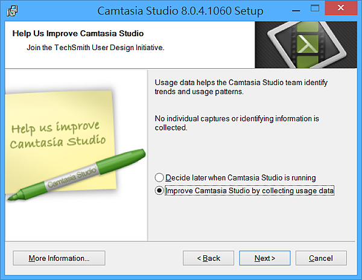
Task: Click the Camtasia Studio logo in the header
Action: tap(306, 45)
